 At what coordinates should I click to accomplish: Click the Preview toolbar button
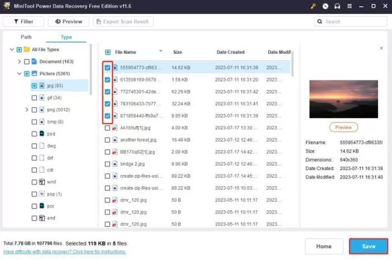pos(68,21)
